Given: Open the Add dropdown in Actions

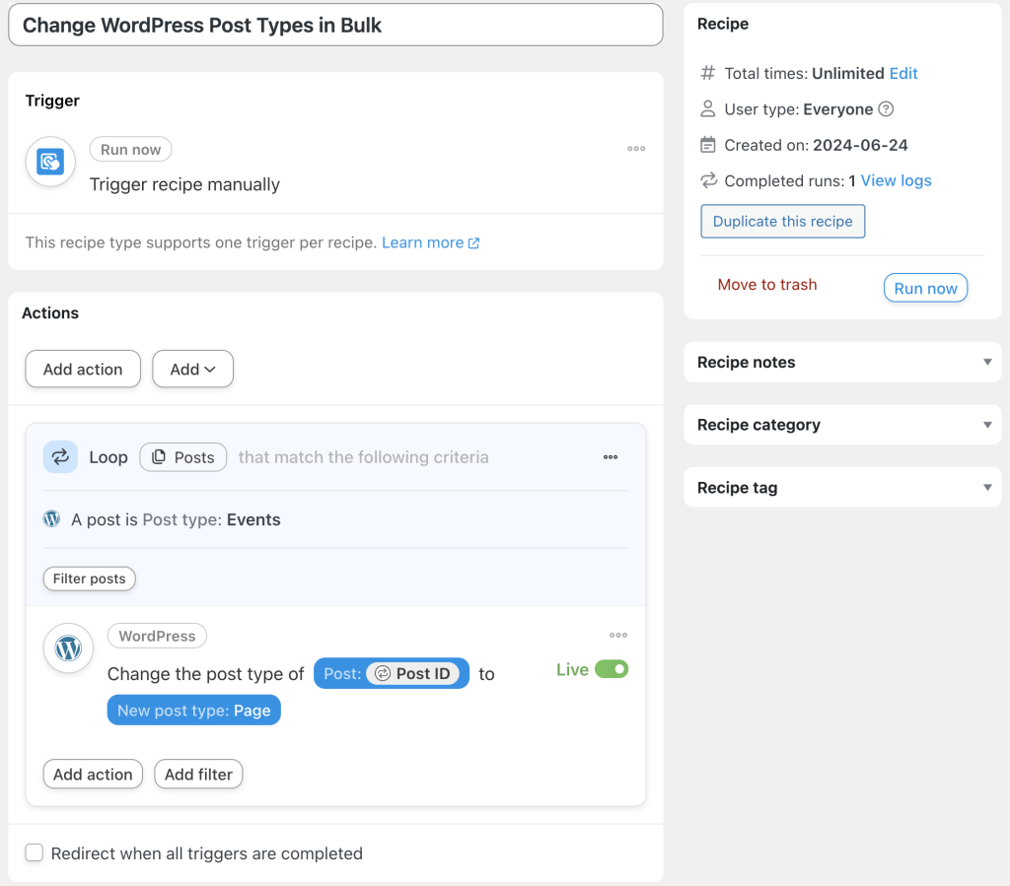Looking at the screenshot, I should pos(192,369).
